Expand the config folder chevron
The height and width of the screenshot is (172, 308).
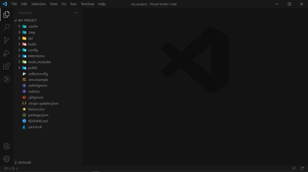coord(19,50)
